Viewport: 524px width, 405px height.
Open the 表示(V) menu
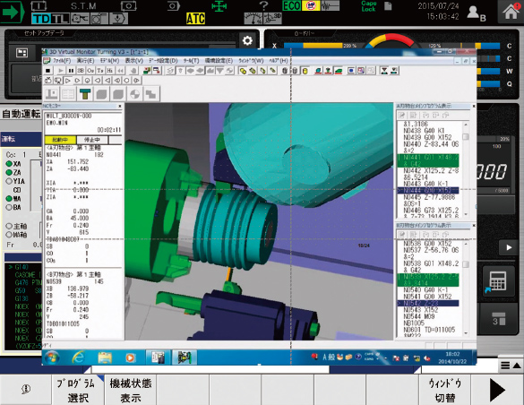[x=134, y=61]
